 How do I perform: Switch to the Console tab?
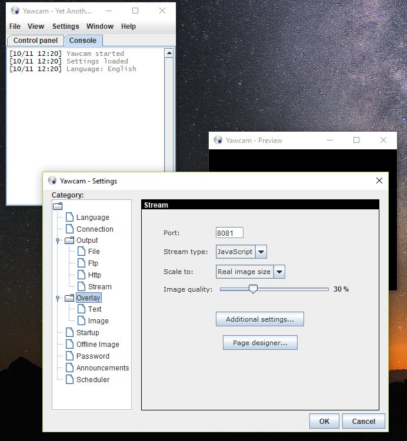click(x=83, y=41)
